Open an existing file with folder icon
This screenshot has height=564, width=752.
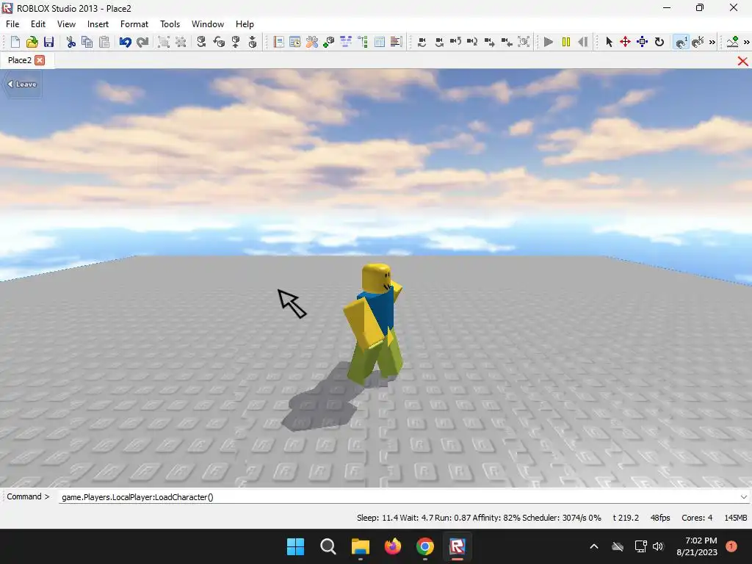(x=32, y=42)
